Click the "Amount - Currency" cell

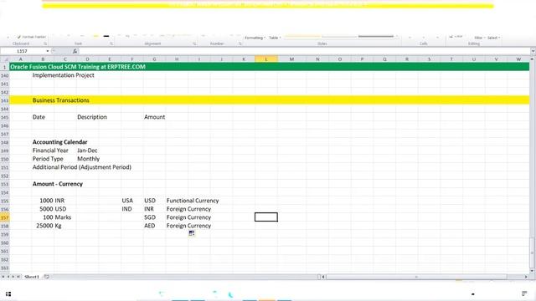[58, 184]
